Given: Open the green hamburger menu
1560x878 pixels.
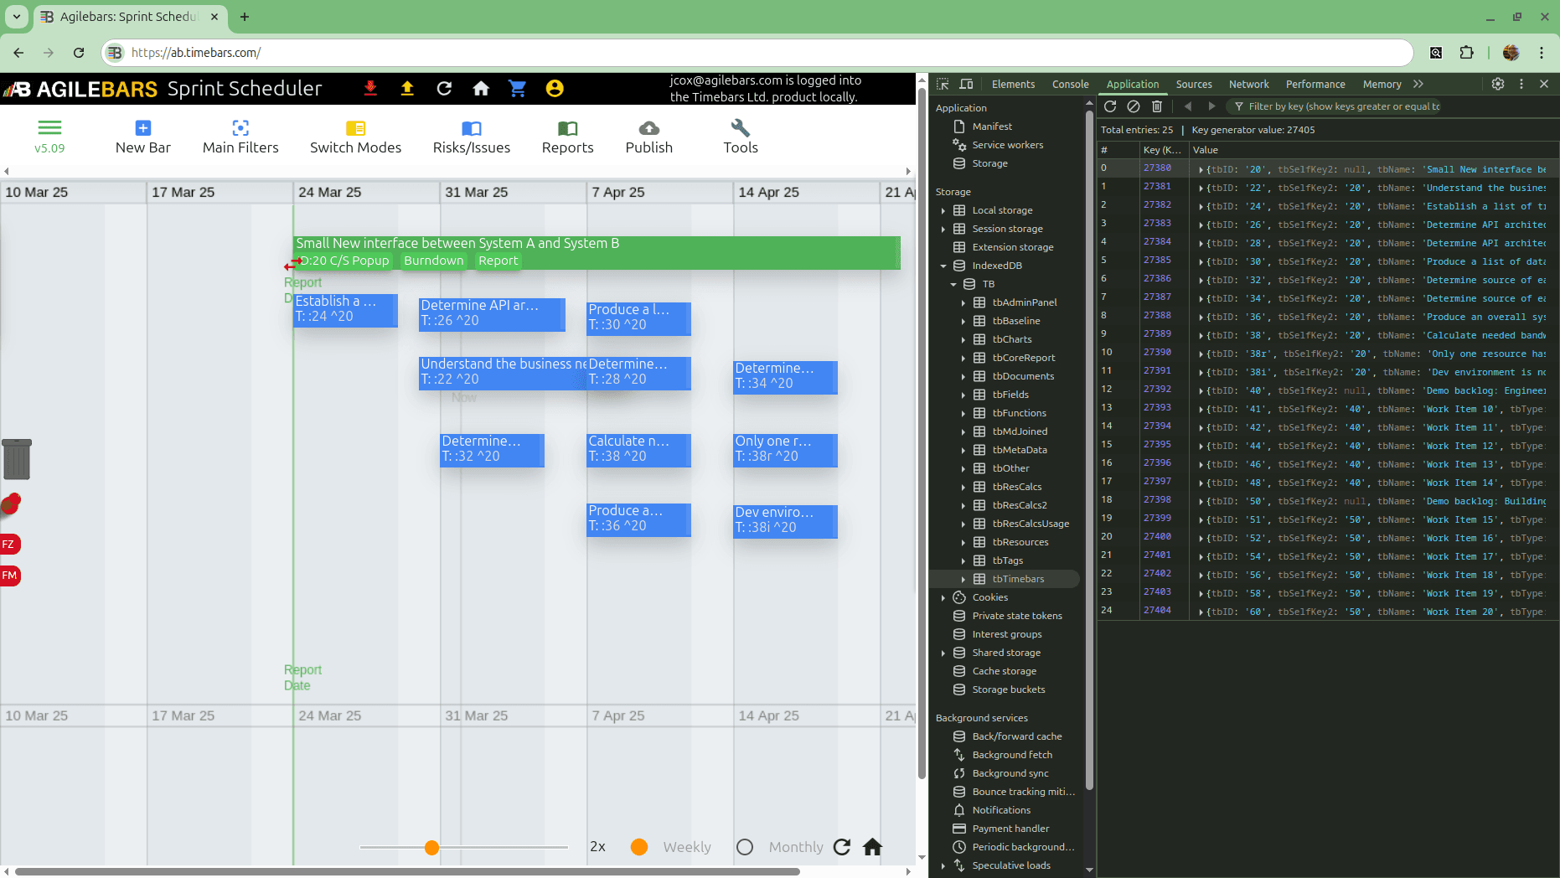Looking at the screenshot, I should [x=49, y=127].
